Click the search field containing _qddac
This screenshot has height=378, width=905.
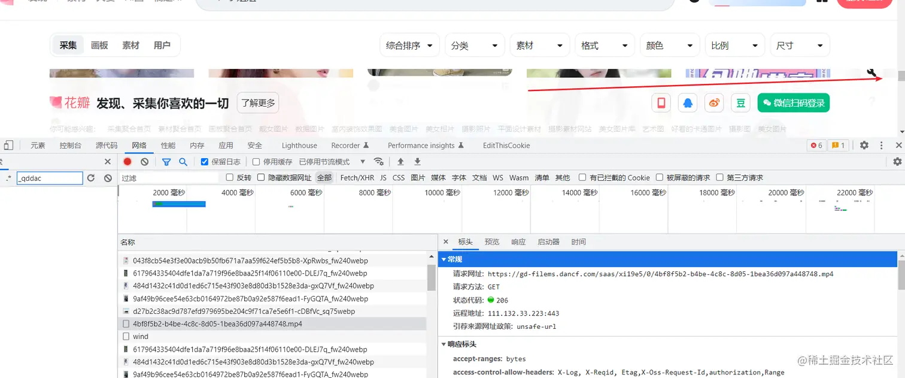[50, 178]
